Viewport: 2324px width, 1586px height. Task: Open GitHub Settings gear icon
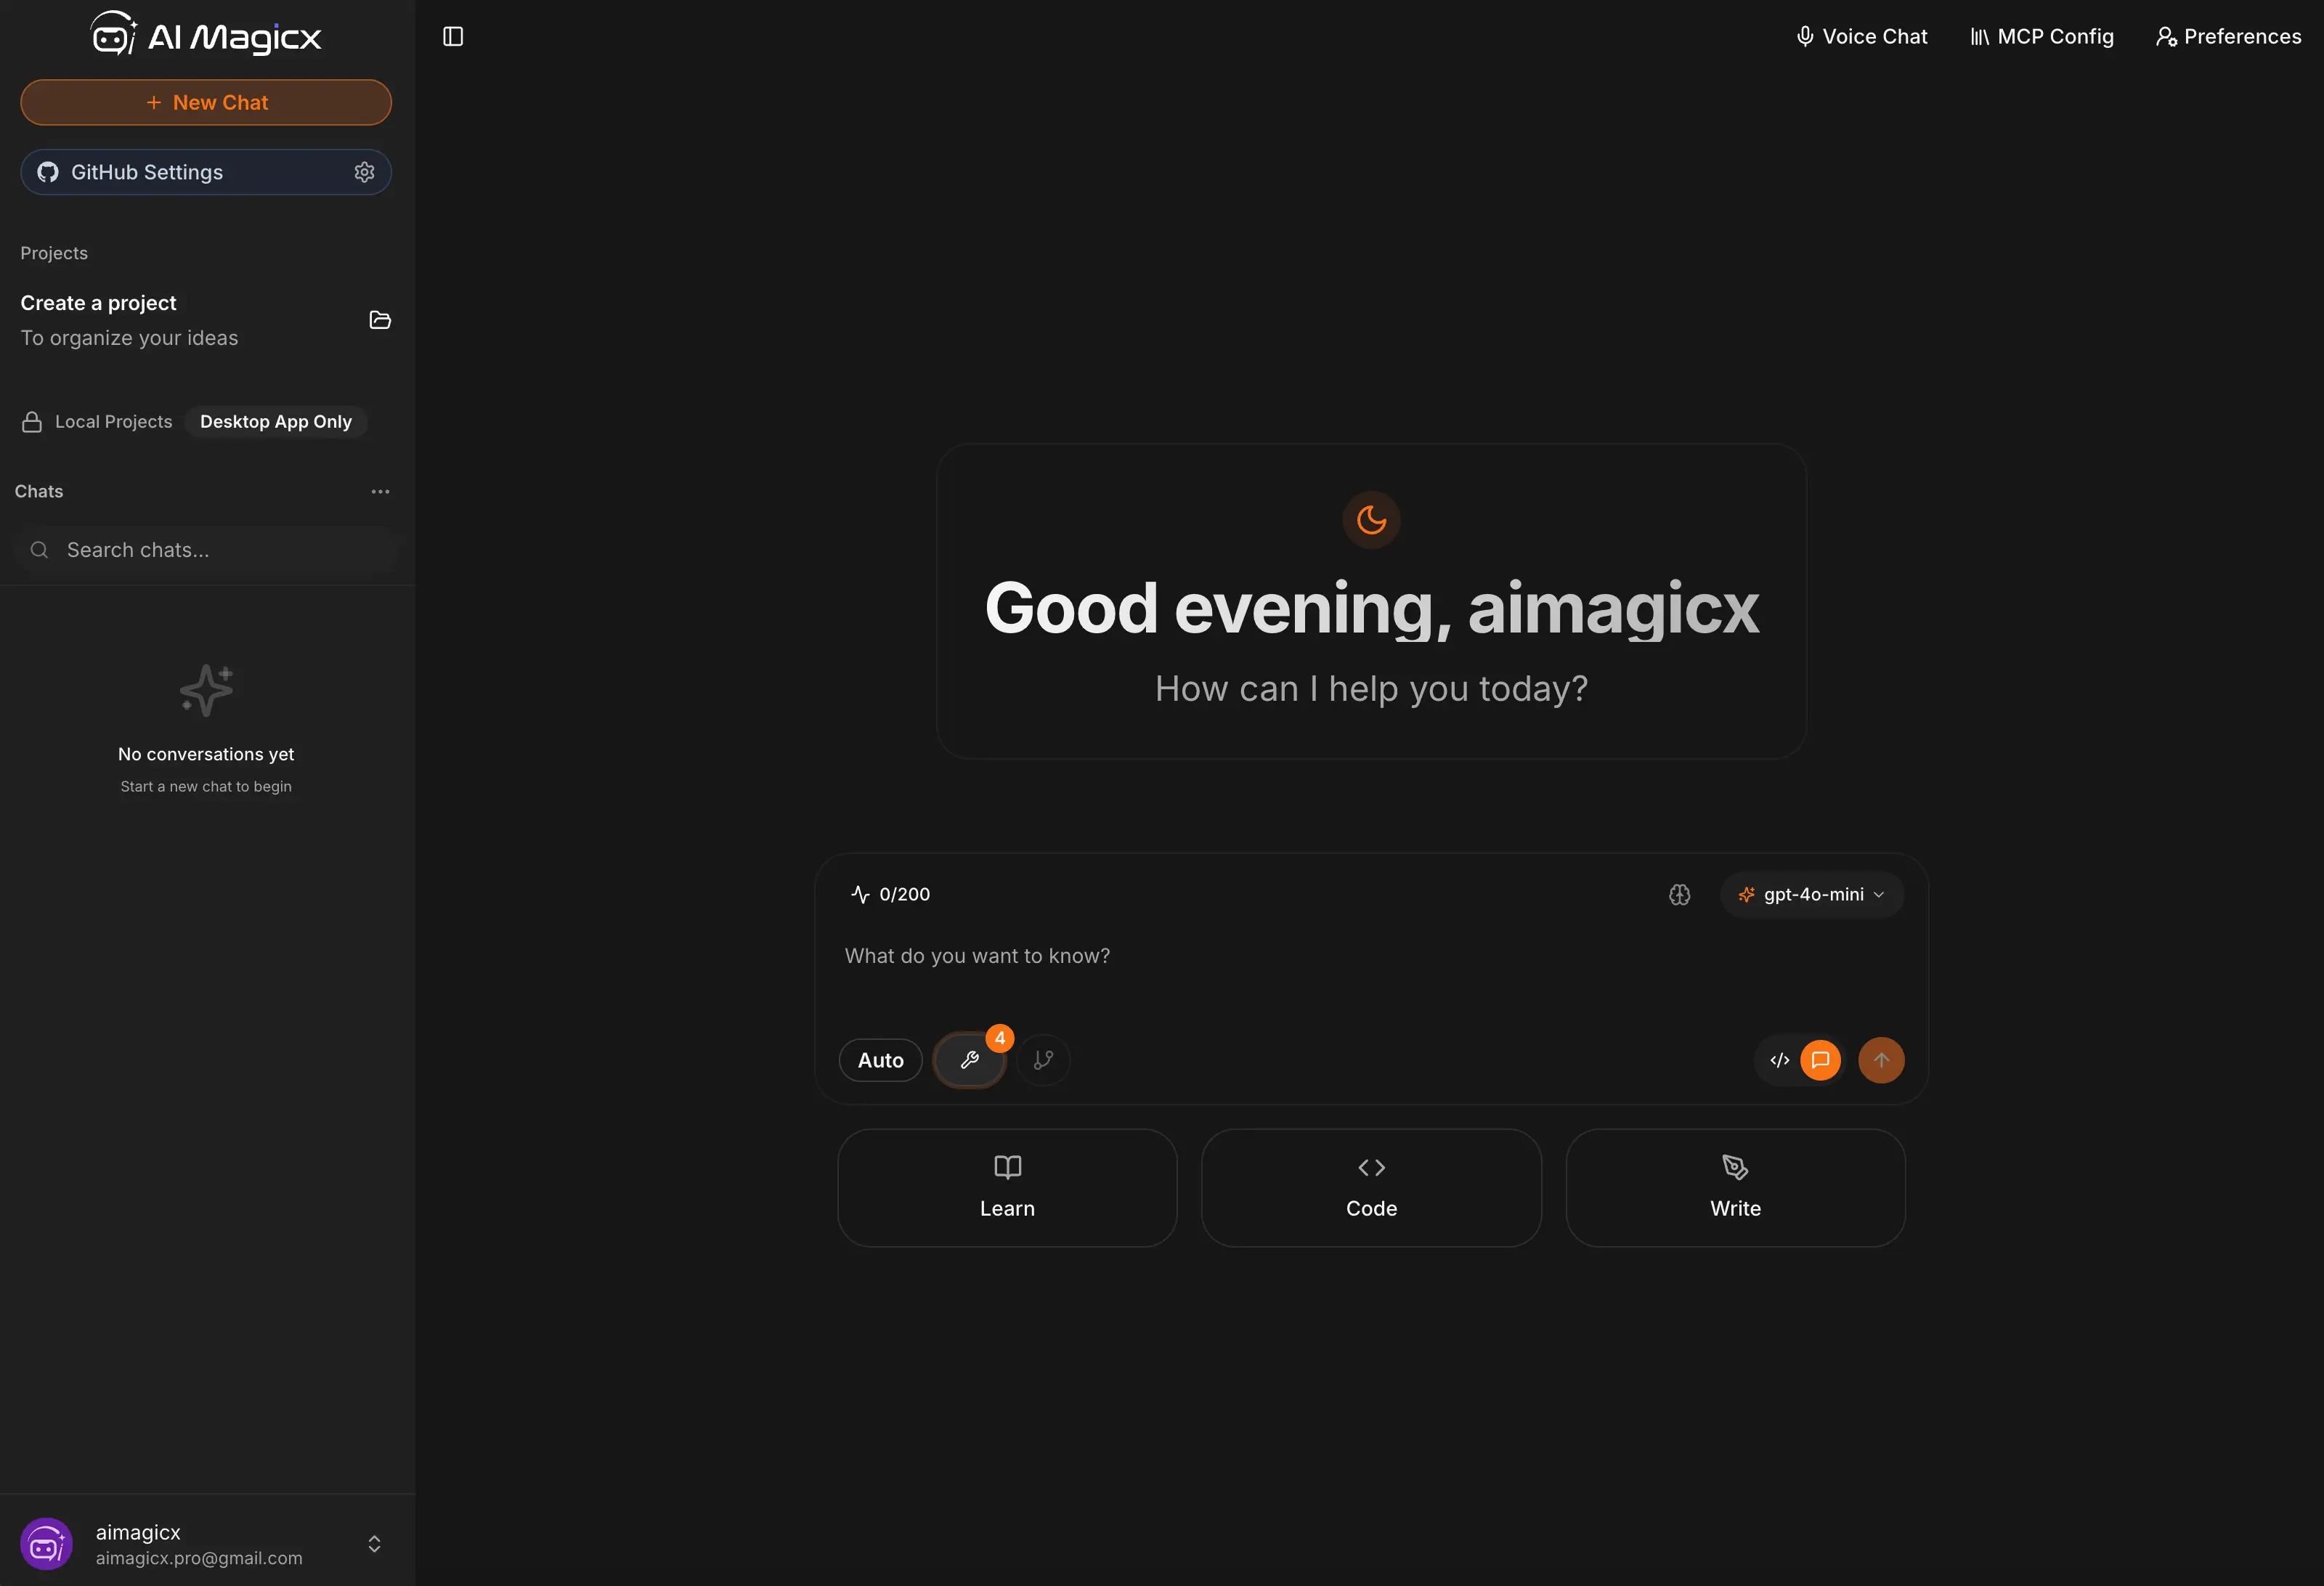[364, 172]
